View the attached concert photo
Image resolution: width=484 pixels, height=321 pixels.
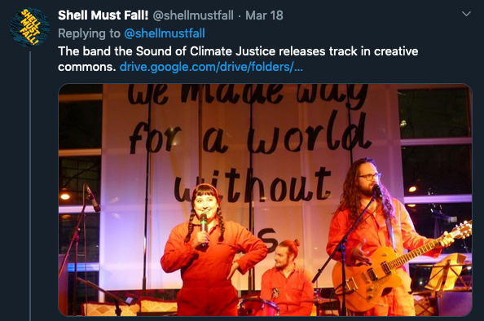(x=265, y=200)
